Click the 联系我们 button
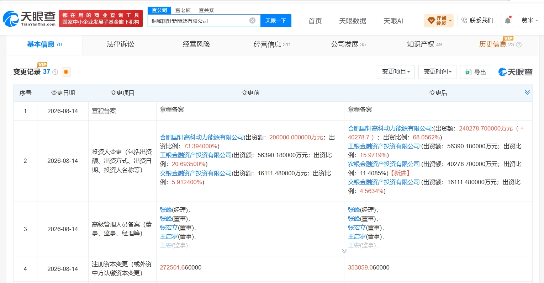Screen dimensions: 544x283 477,21
